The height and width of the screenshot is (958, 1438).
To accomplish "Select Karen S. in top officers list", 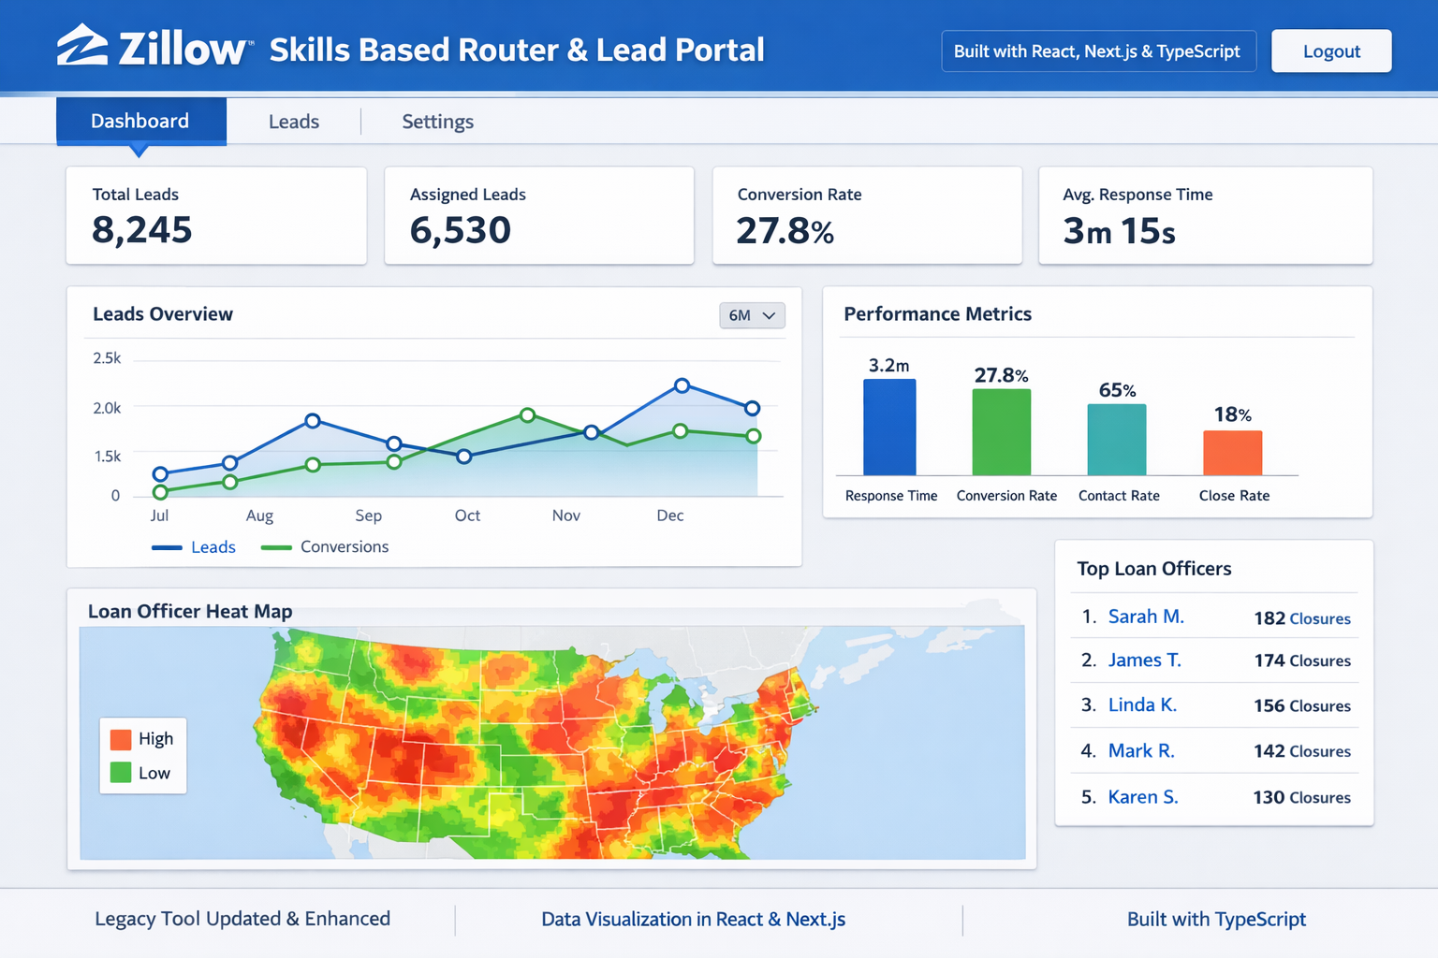I will pos(1142,797).
